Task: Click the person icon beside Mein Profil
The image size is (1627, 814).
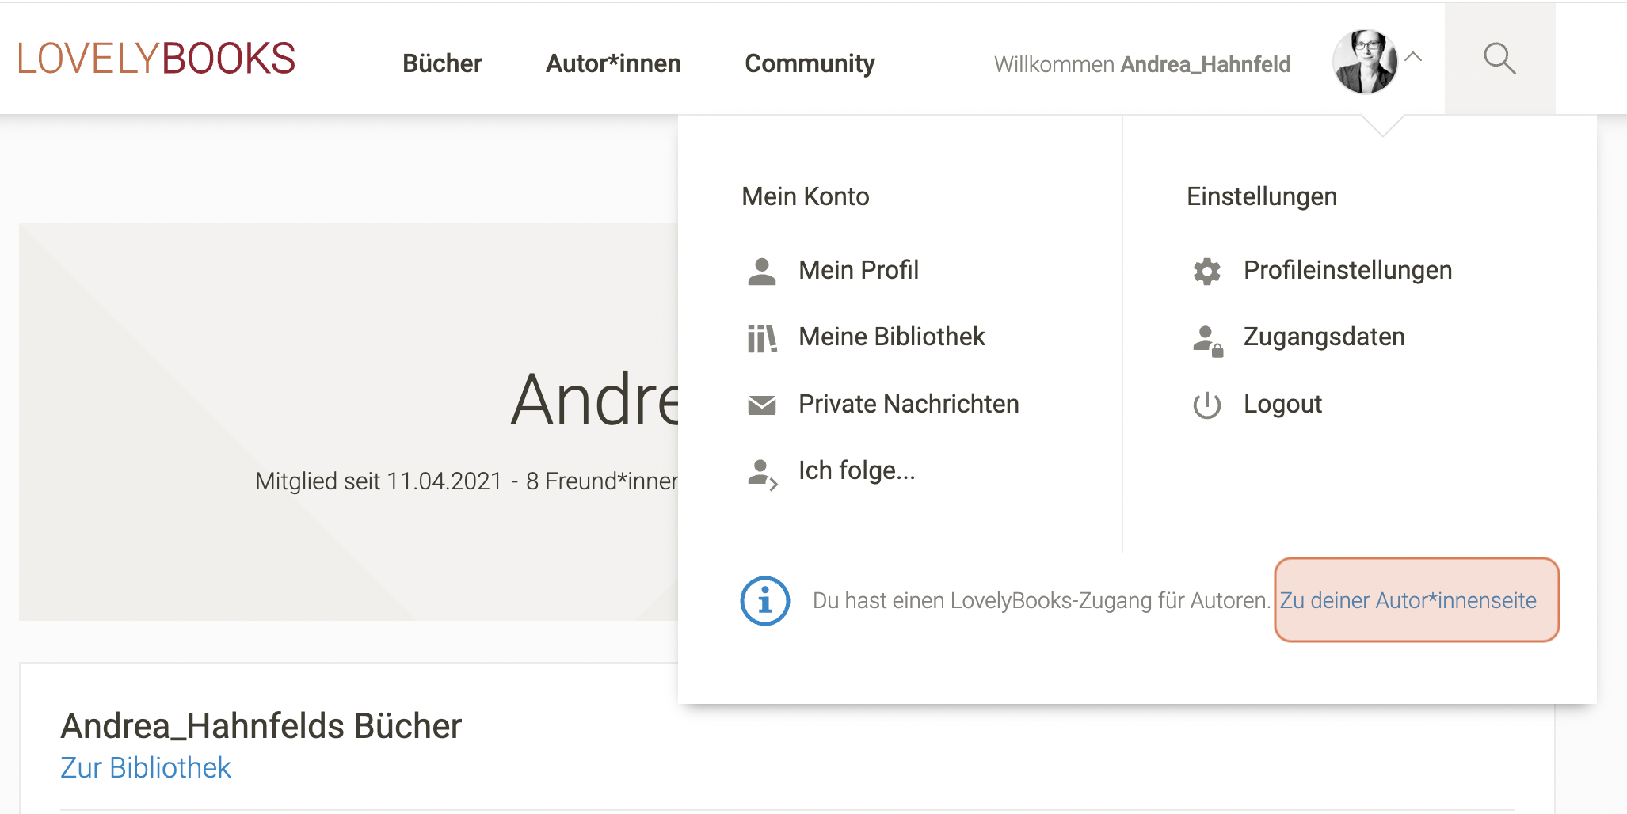Action: [762, 272]
